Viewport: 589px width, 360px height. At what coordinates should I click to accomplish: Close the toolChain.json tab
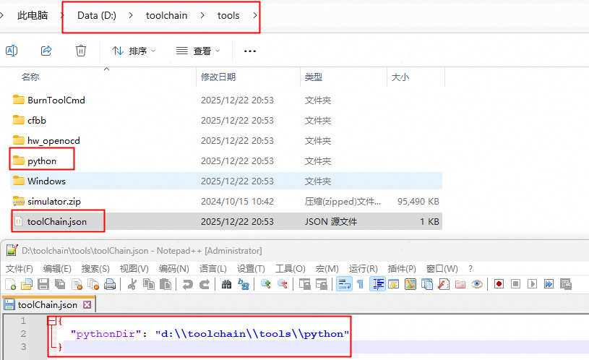[x=87, y=305]
